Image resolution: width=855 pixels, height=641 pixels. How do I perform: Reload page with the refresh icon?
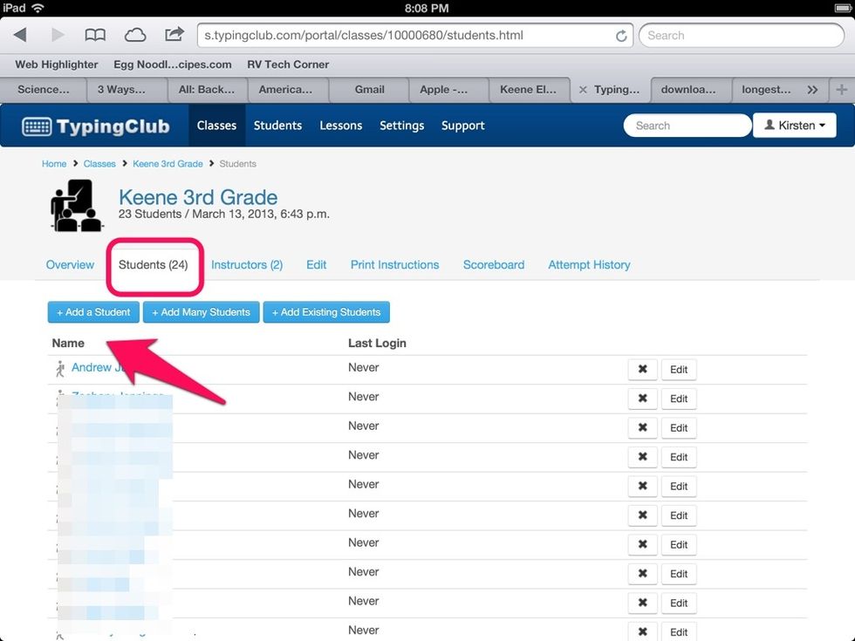pos(621,36)
